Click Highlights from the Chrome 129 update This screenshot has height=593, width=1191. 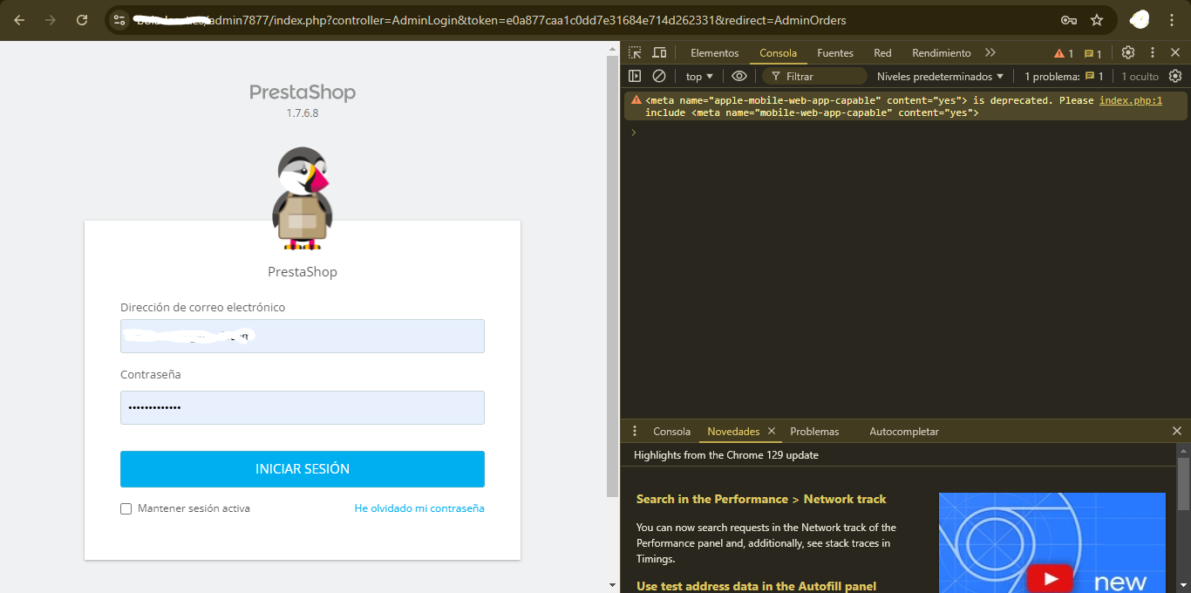tap(725, 455)
